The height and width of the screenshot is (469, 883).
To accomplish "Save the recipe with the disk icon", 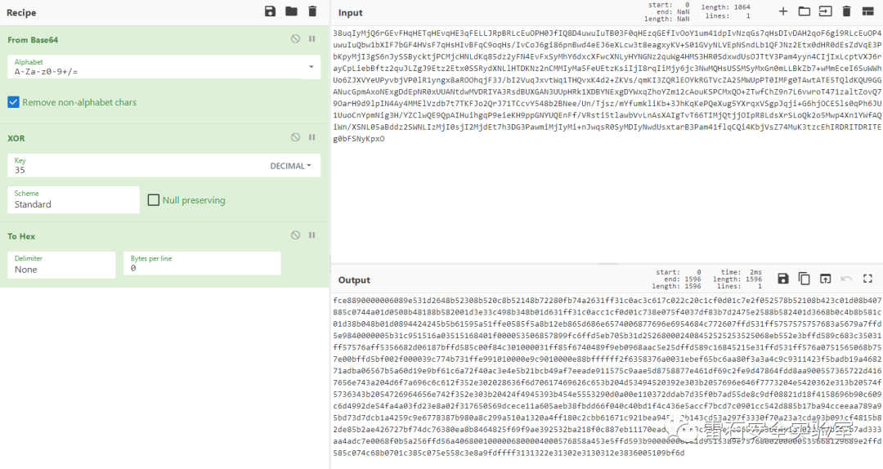I will (x=271, y=11).
